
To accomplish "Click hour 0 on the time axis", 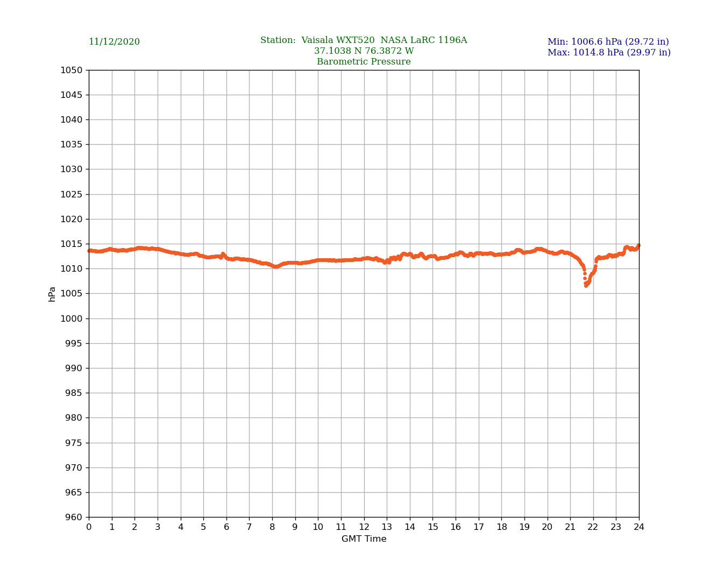I will coord(89,527).
